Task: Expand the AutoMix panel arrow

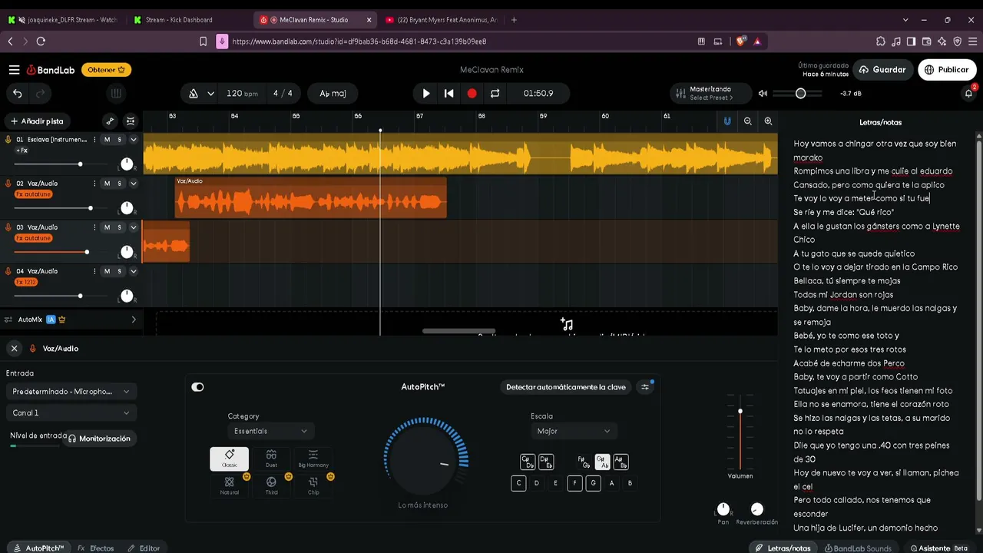Action: click(134, 320)
